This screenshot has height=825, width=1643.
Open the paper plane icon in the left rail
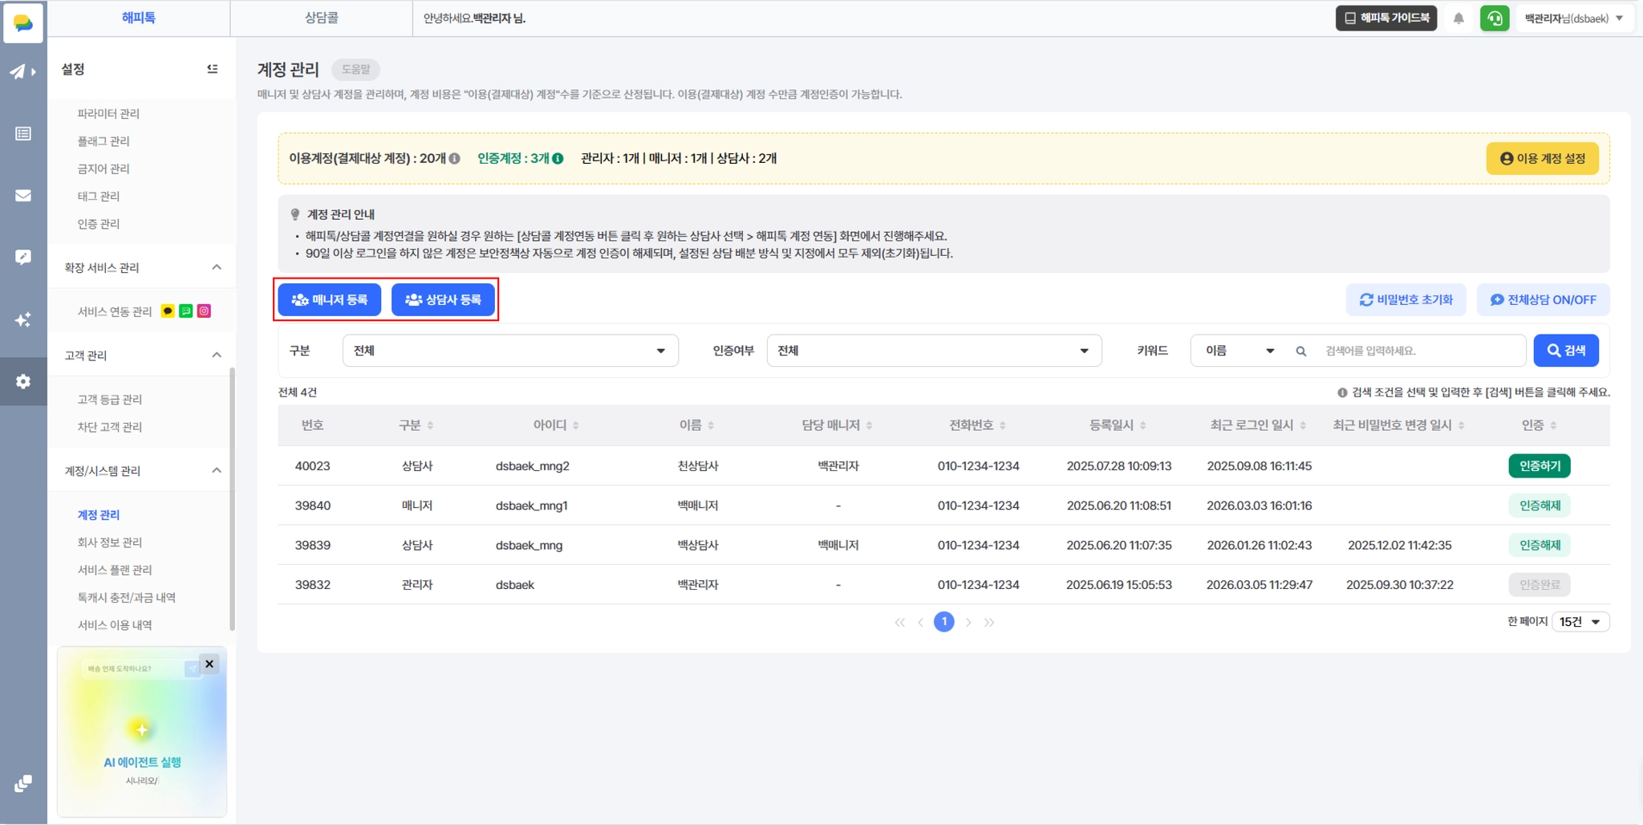[22, 71]
